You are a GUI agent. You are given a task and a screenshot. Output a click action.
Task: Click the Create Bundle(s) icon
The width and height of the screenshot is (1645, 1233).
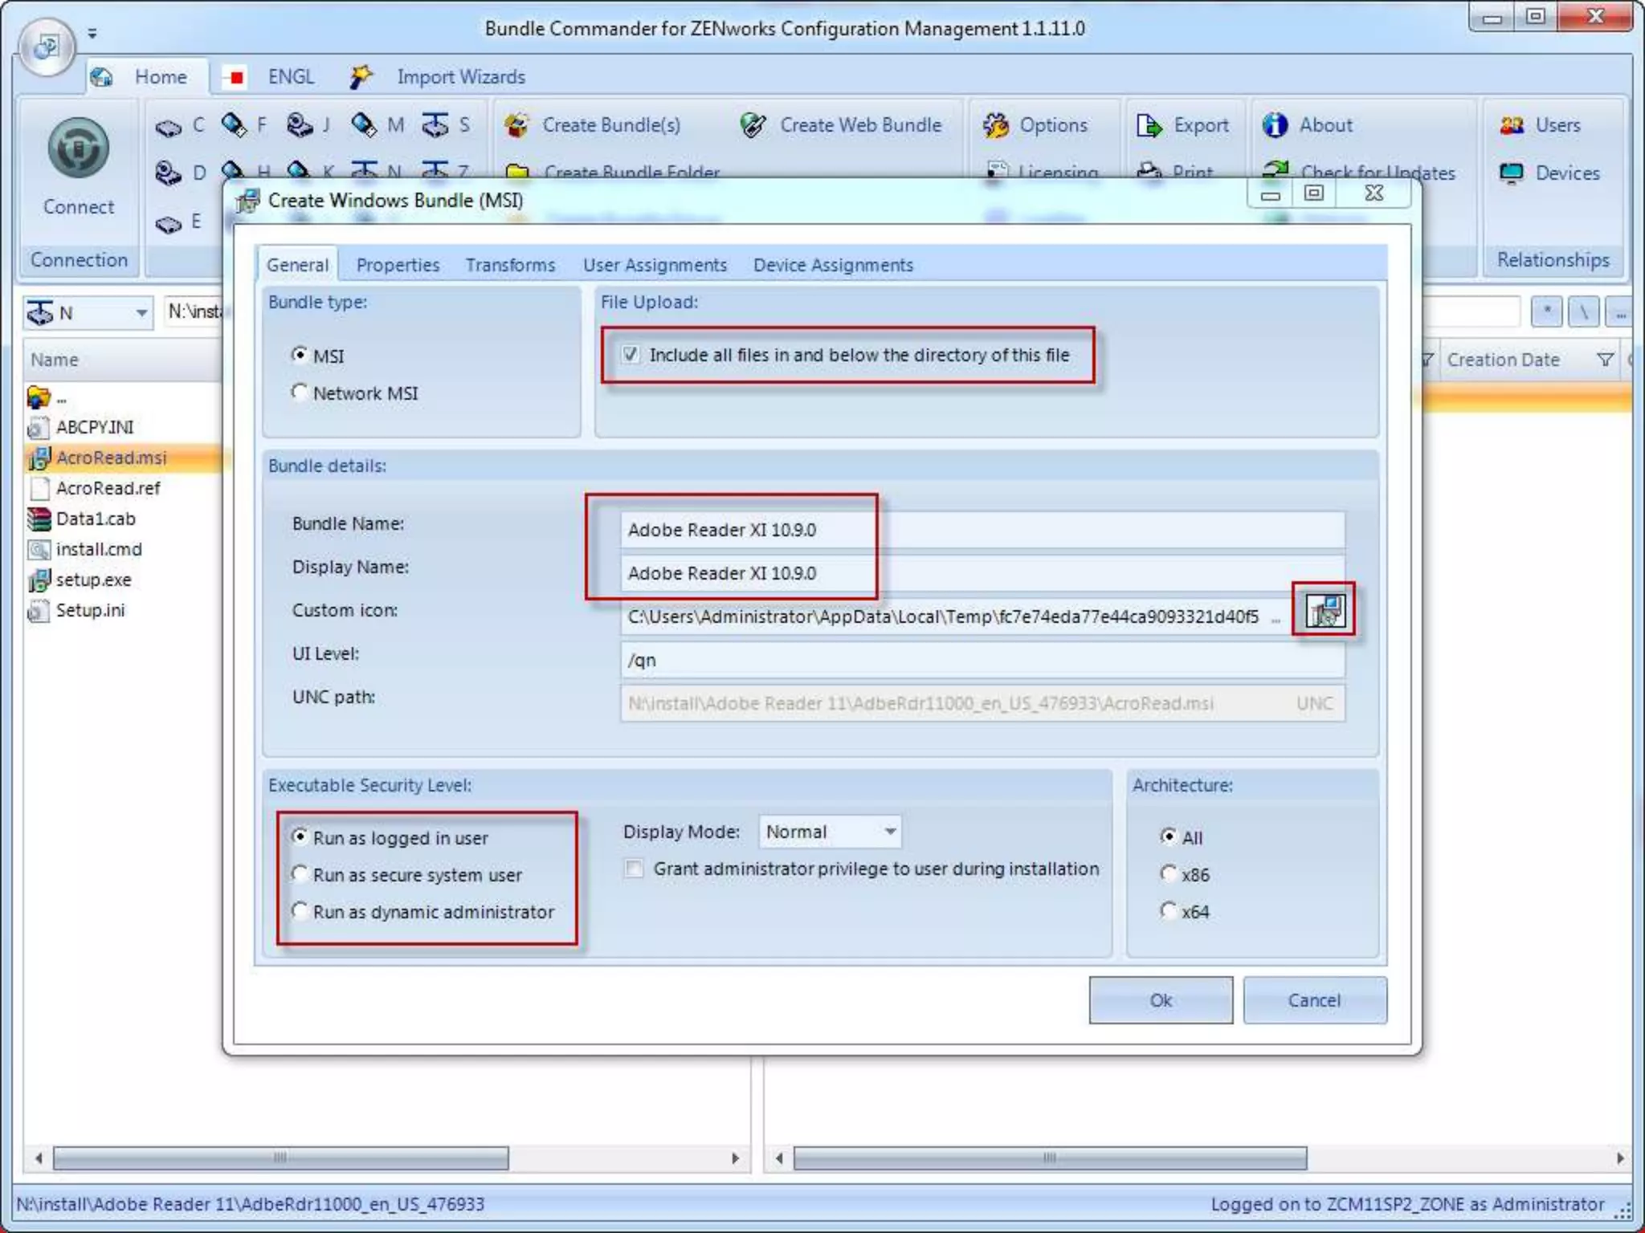point(518,125)
